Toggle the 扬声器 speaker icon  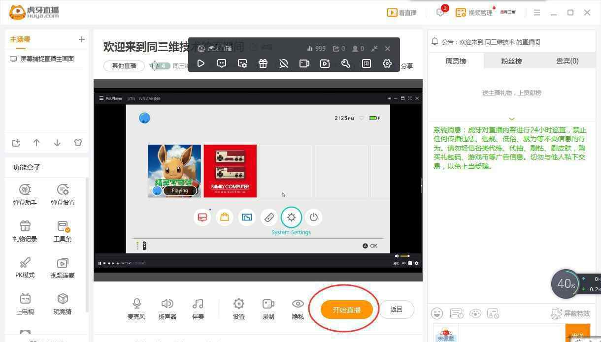(x=167, y=304)
